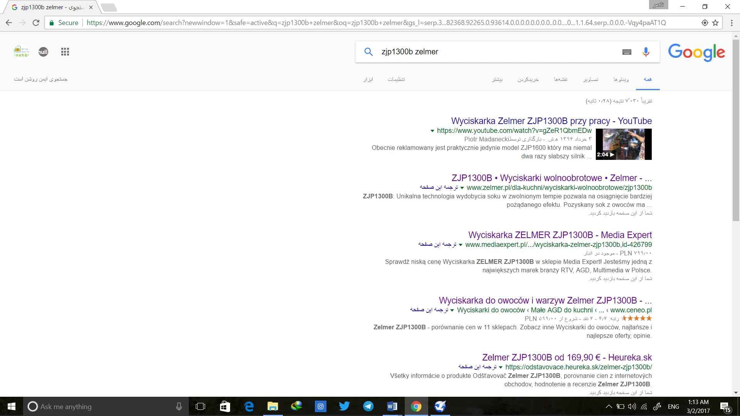Click the 'null' account avatar

(x=43, y=52)
